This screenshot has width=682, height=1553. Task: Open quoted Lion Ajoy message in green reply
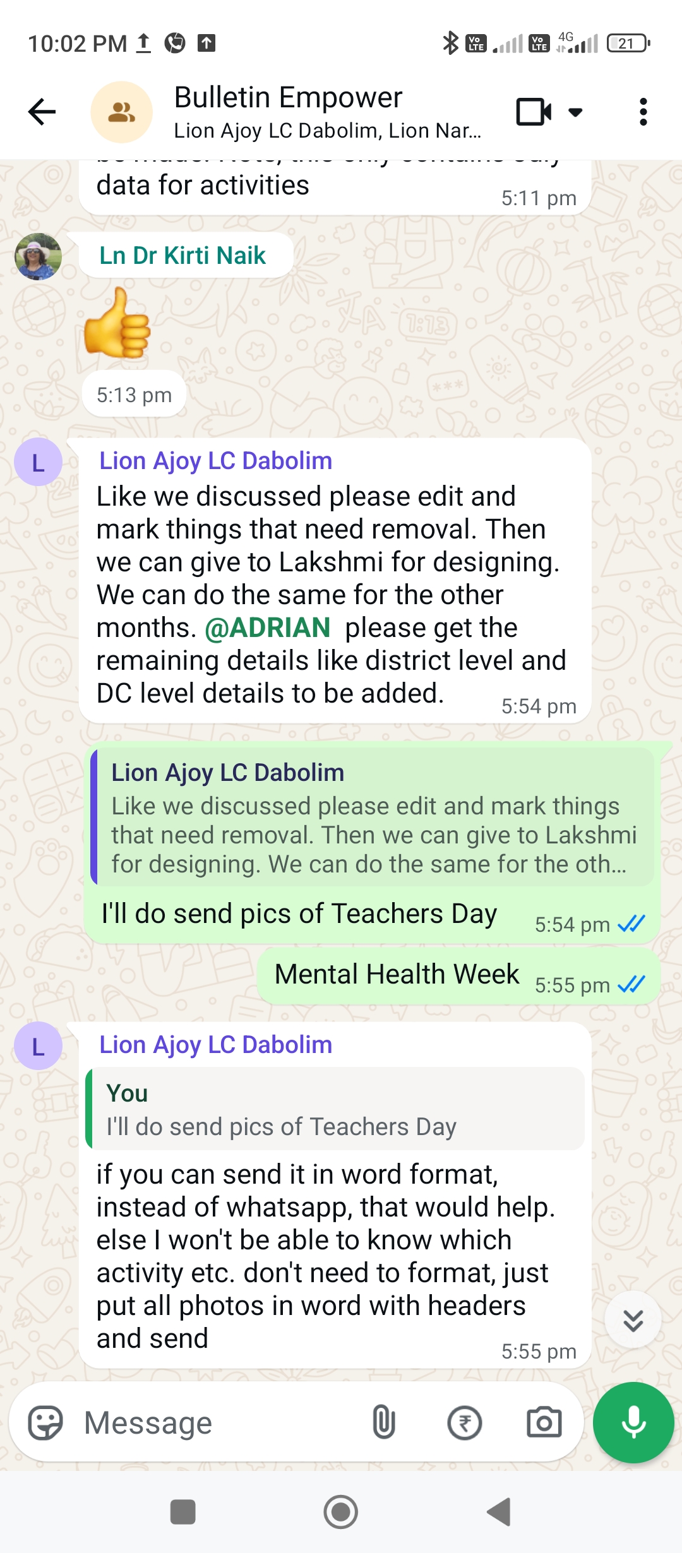tap(373, 817)
